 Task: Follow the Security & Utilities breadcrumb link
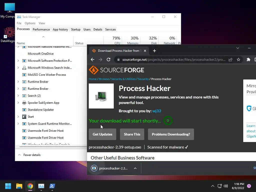click(x=123, y=79)
